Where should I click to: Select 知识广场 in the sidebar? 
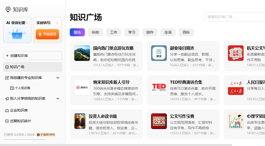[32, 67]
